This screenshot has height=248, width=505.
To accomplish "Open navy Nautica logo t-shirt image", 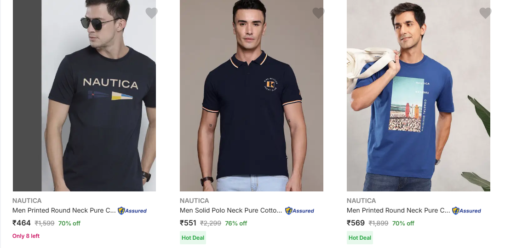I will click(84, 96).
